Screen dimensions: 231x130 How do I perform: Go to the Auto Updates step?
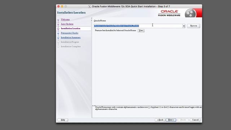tap(67, 24)
